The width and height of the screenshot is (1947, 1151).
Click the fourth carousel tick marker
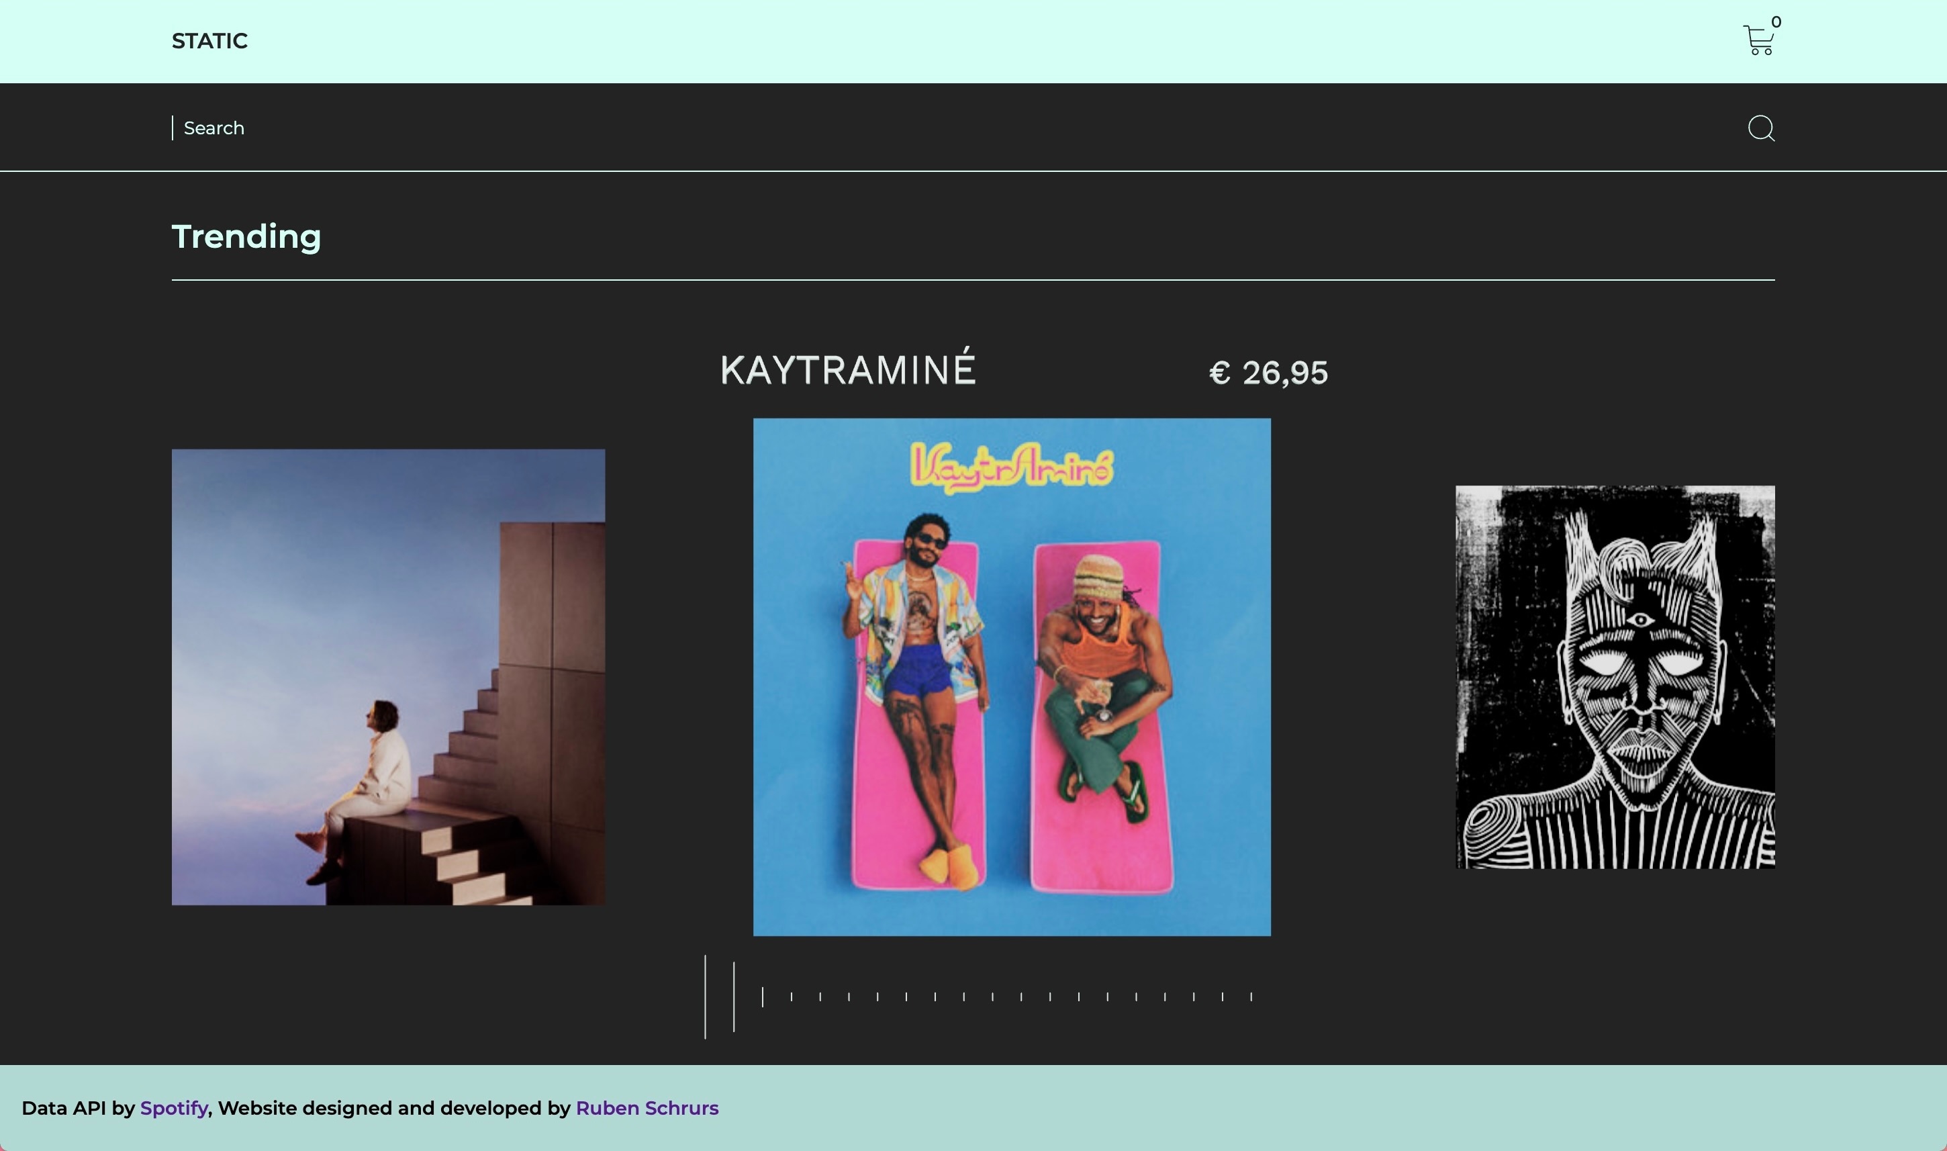[x=791, y=997]
